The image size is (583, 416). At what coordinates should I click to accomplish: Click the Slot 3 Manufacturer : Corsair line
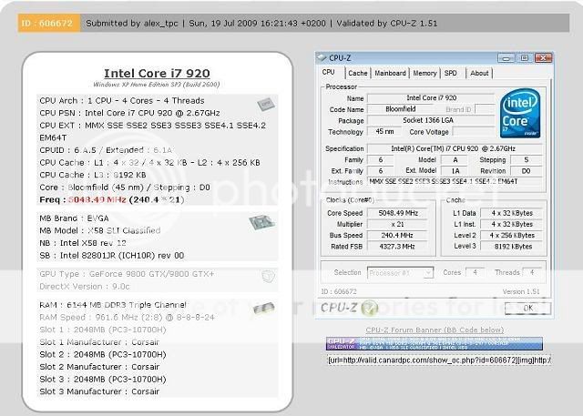tap(99, 391)
